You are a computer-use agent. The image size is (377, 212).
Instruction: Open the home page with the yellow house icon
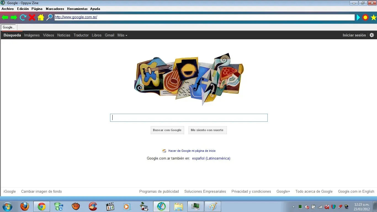click(x=41, y=17)
